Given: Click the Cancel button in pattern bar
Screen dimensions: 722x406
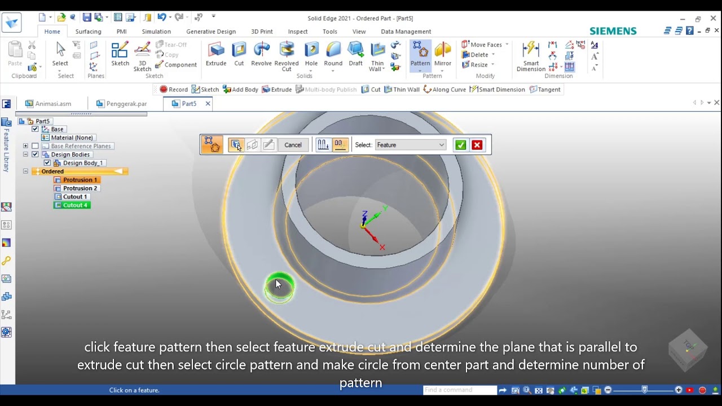Looking at the screenshot, I should tap(293, 145).
